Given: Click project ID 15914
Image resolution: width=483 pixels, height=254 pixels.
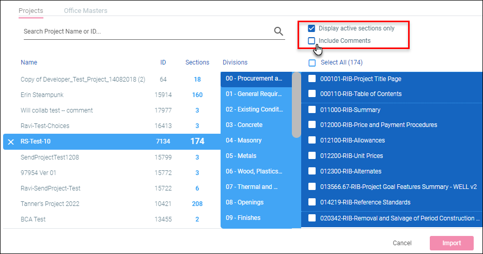Looking at the screenshot, I should [x=163, y=95].
